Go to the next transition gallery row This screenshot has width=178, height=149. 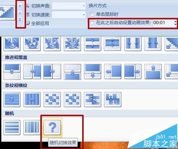(x=20, y=13)
